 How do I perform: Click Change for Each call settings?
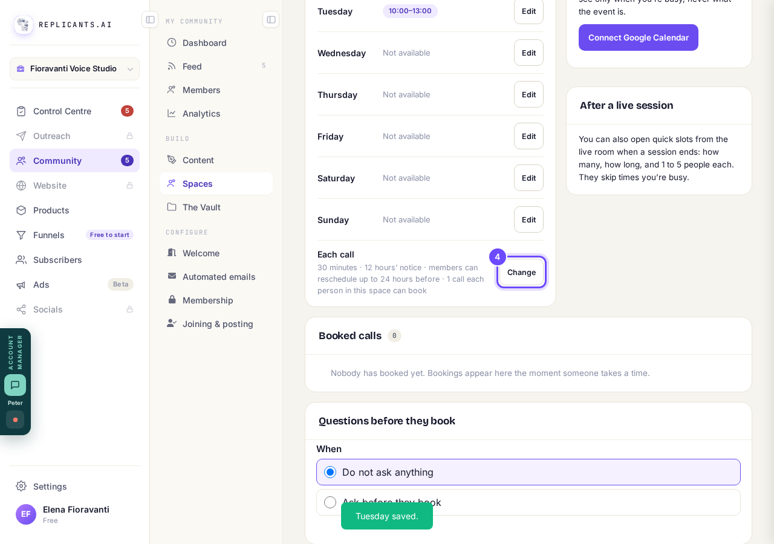[521, 272]
